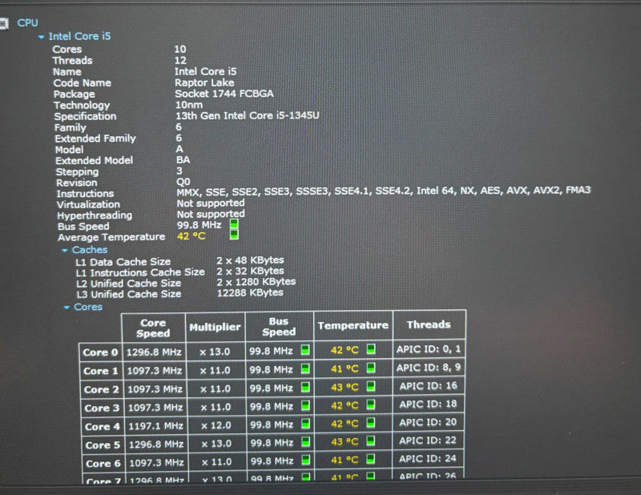Click the Specification value 13th Gen Intel Core i5-1345U
This screenshot has height=495, width=641.
(247, 115)
